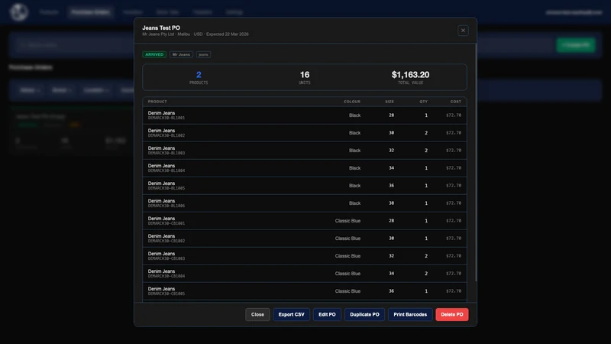
Task: Click the 16 UNITS stat
Action: 305,77
